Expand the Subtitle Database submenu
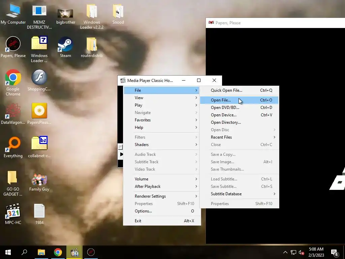Screen dimensions: 345x259 (x=239, y=194)
